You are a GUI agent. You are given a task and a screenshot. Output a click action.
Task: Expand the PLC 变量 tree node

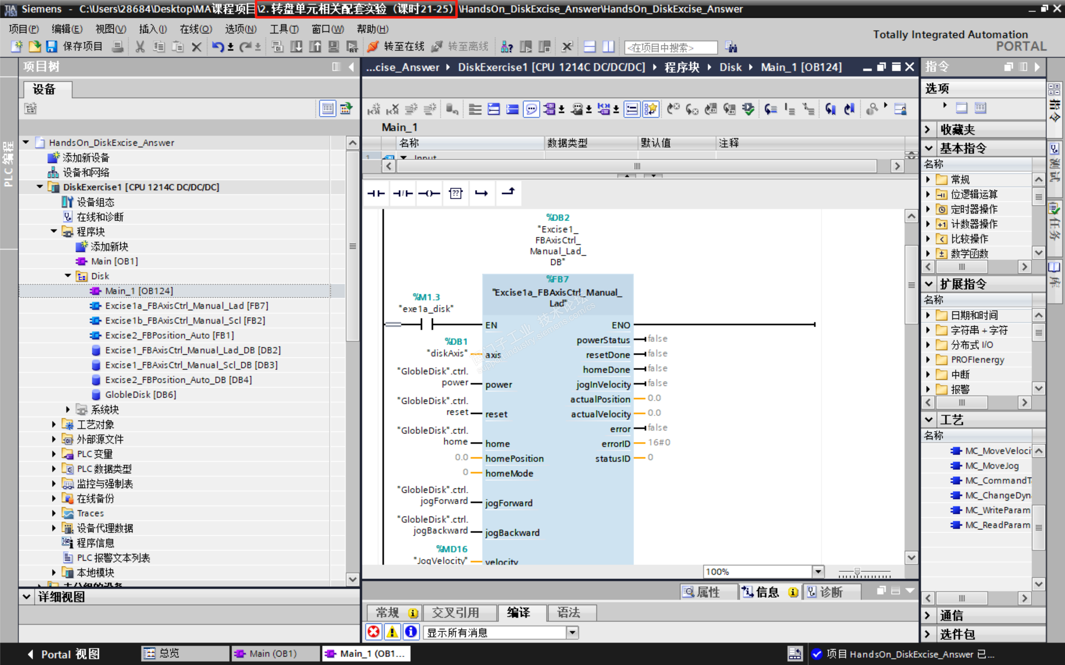[54, 454]
